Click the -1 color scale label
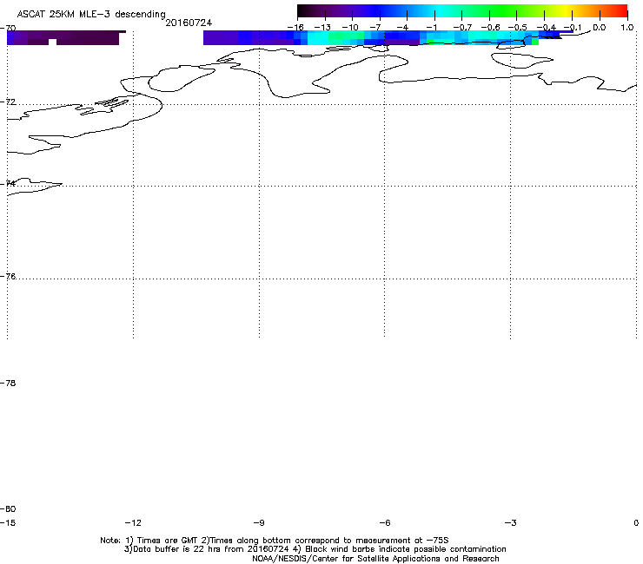Image resolution: width=643 pixels, height=564 pixels. pos(431,28)
